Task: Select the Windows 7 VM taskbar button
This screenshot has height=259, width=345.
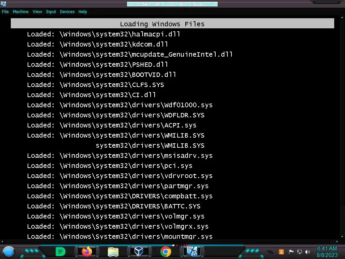Action: tap(192, 252)
